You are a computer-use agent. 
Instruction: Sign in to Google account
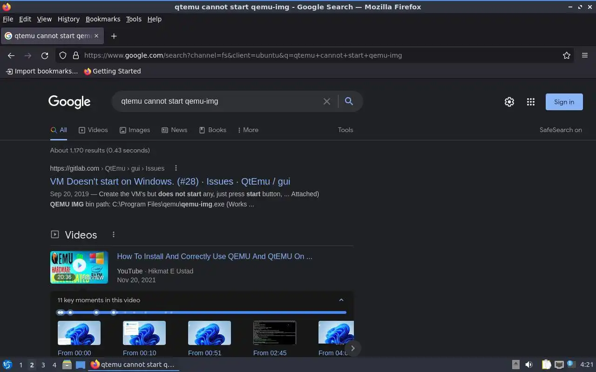coord(564,102)
